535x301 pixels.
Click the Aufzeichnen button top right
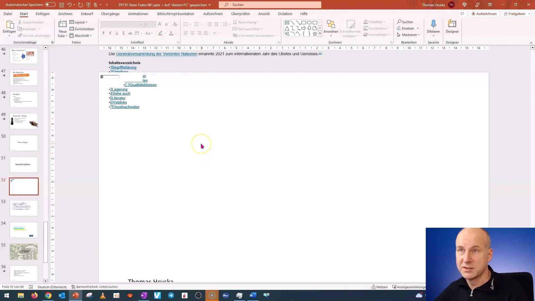[x=484, y=14]
